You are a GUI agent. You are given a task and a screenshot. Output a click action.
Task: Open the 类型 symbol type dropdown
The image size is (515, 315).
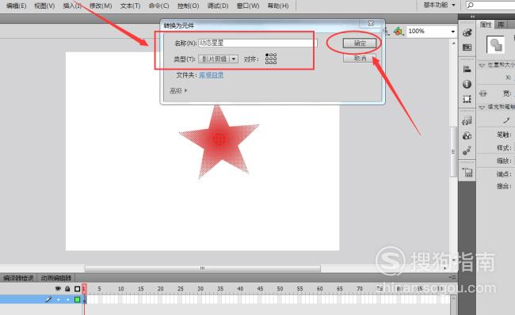click(218, 59)
